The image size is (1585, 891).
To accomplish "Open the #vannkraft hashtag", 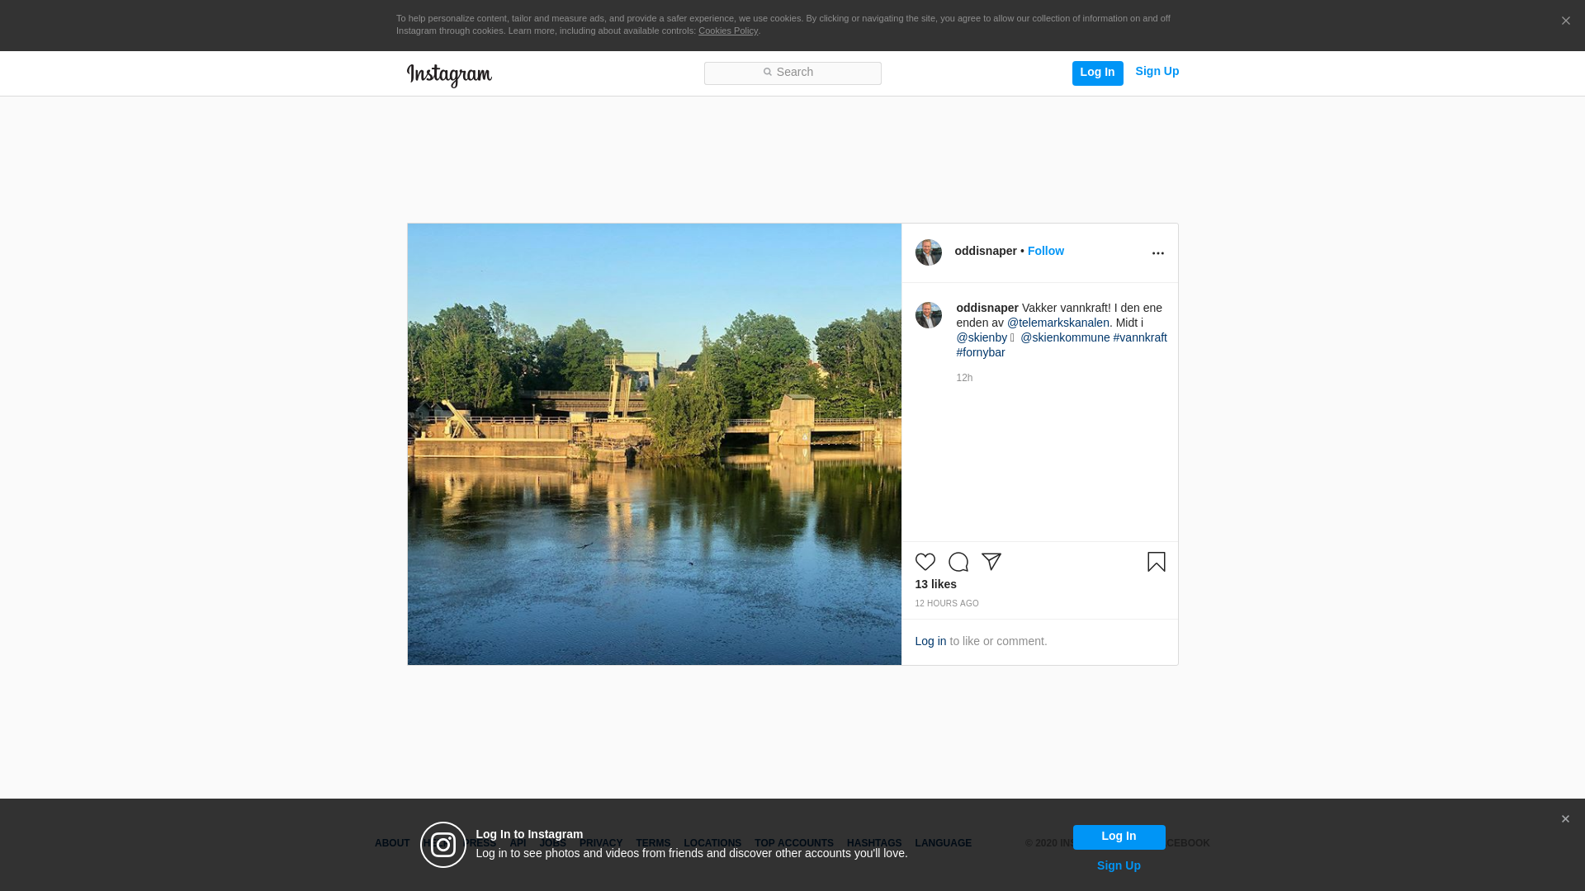I will pyautogui.click(x=1139, y=337).
